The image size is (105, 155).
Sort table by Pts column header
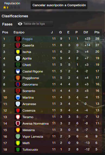(97, 32)
